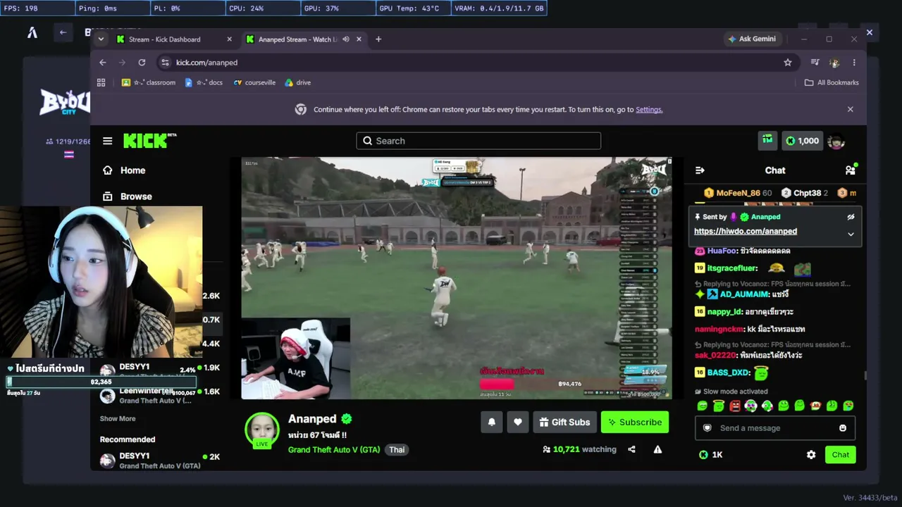Enable notifications with the bell button

pyautogui.click(x=492, y=422)
